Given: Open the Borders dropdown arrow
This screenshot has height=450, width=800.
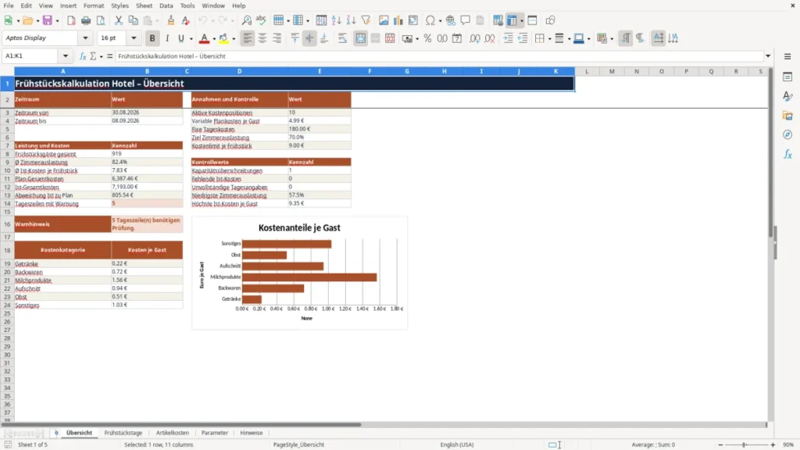Looking at the screenshot, I should click(549, 39).
